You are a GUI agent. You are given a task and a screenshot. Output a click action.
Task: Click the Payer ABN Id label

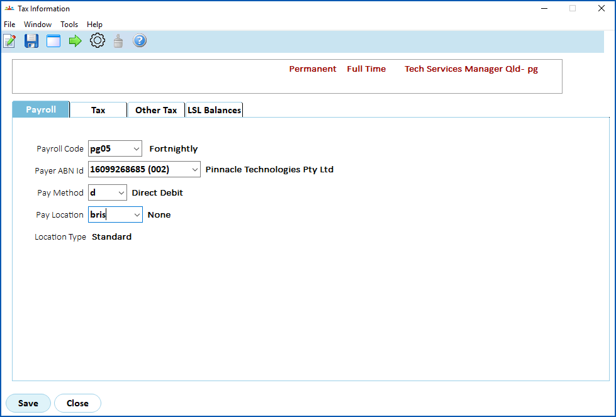(x=59, y=171)
